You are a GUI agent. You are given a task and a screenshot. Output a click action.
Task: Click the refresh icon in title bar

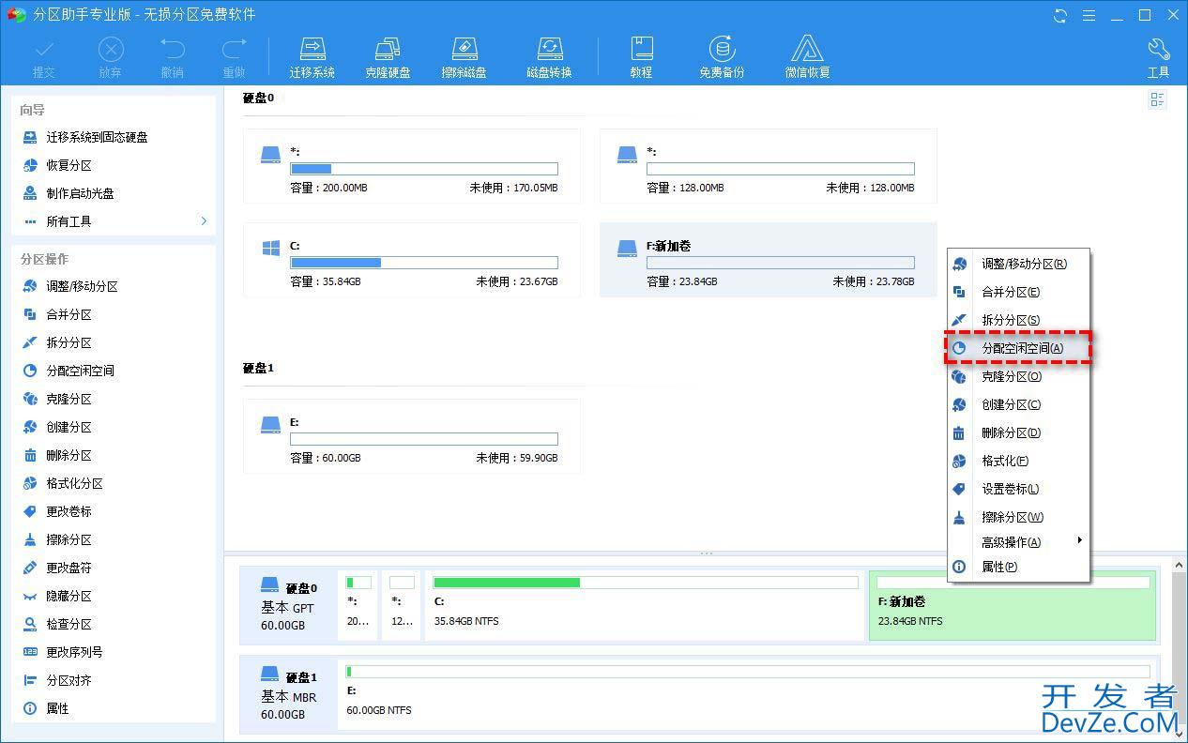(x=1060, y=15)
